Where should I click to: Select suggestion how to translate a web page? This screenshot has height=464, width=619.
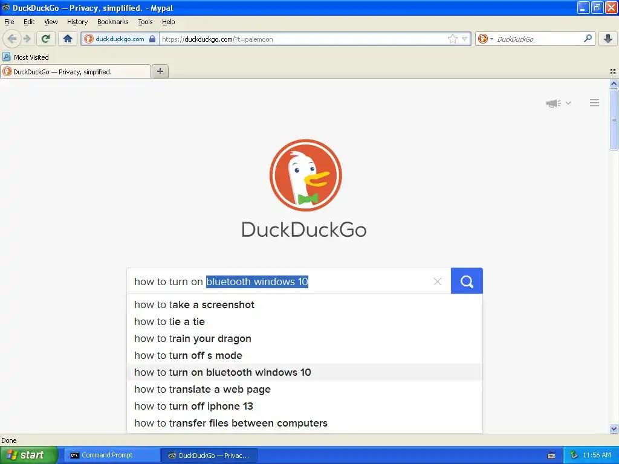pyautogui.click(x=305, y=390)
